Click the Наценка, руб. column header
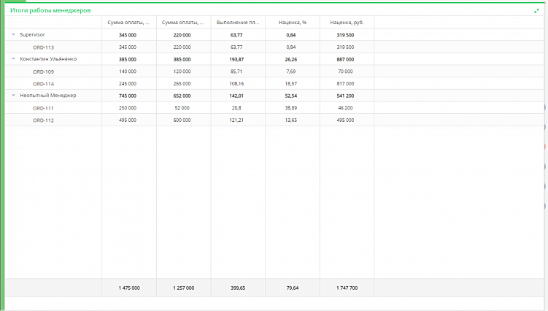Image resolution: width=548 pixels, height=311 pixels. 346,23
